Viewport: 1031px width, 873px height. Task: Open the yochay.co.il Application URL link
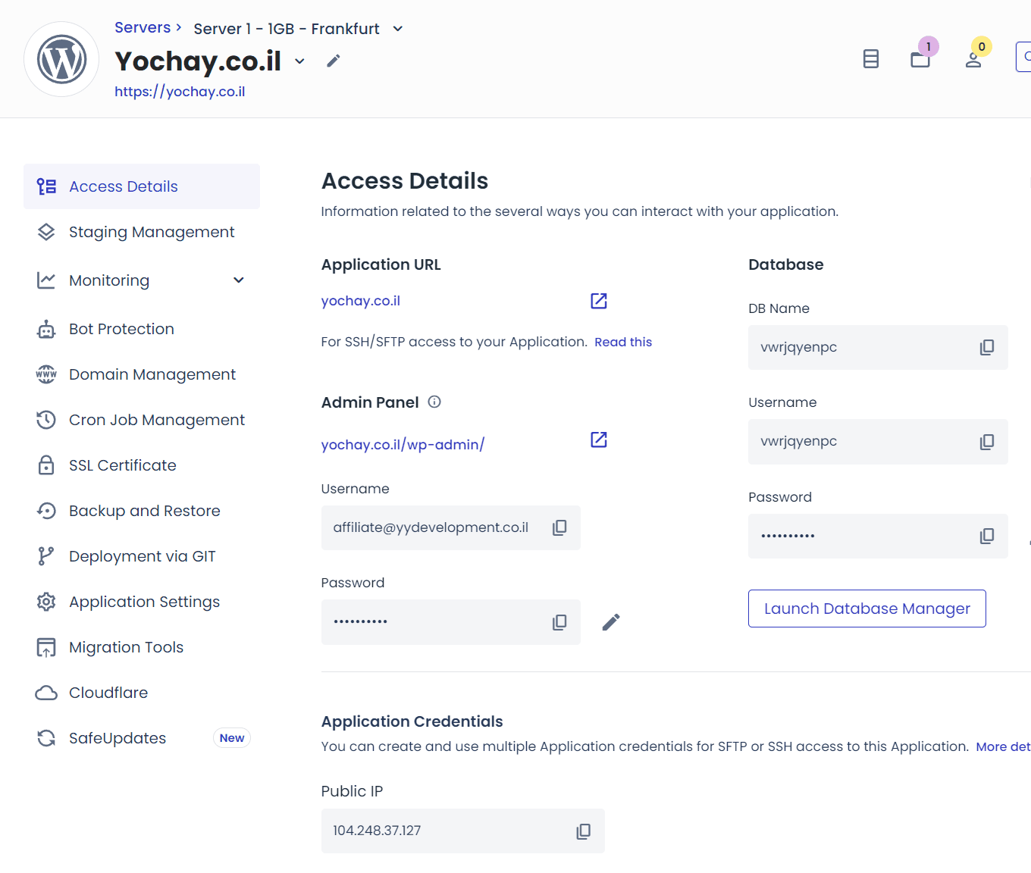[x=361, y=301]
